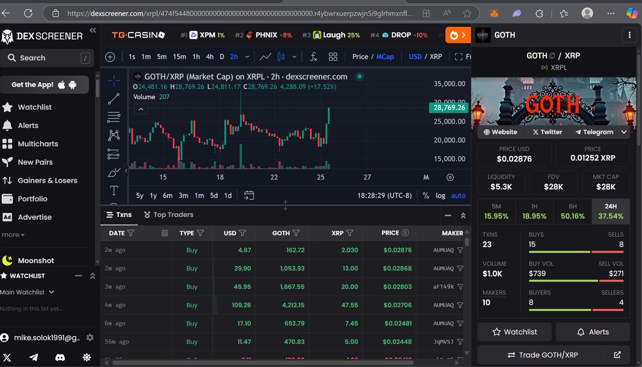Viewport: 642px width, 367px height.
Task: Open the indicators fx menu
Action: tap(314, 57)
